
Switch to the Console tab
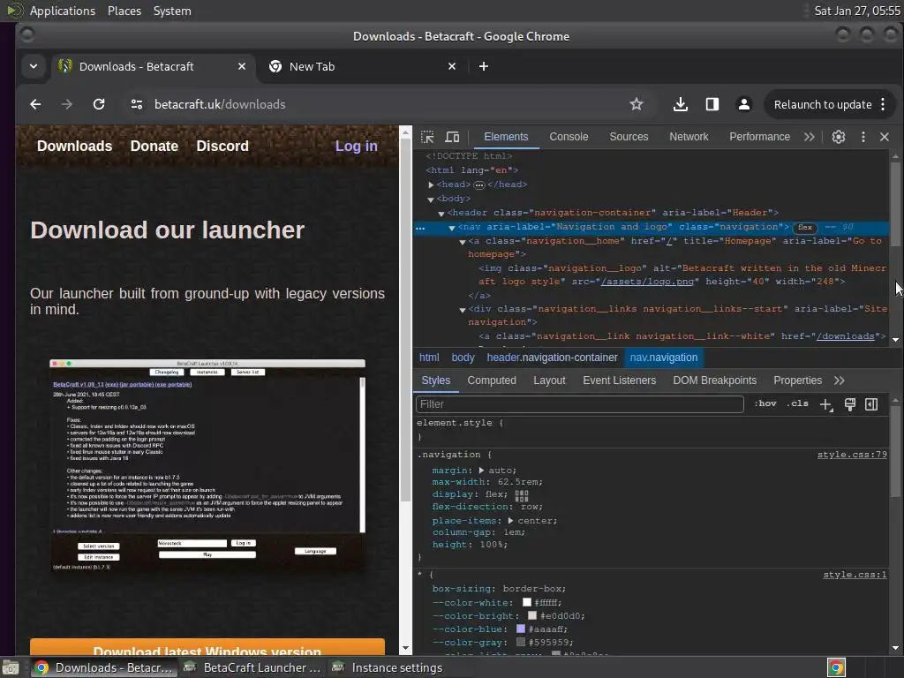click(569, 137)
